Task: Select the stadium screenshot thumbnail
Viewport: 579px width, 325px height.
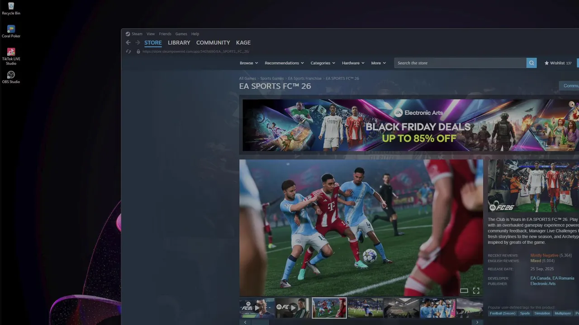Action: [402, 308]
